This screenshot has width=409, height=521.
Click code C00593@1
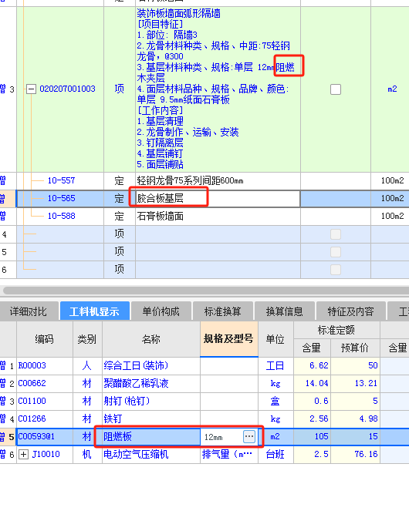point(36,436)
